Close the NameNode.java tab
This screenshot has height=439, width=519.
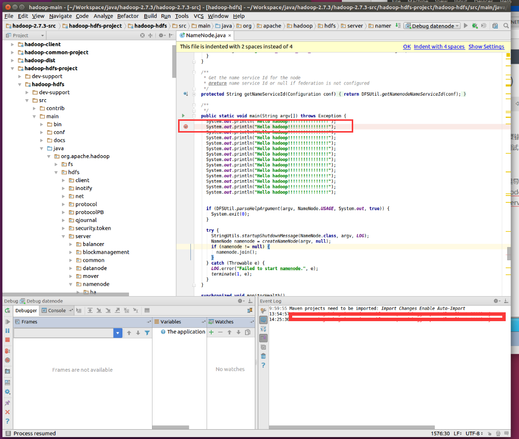[229, 35]
